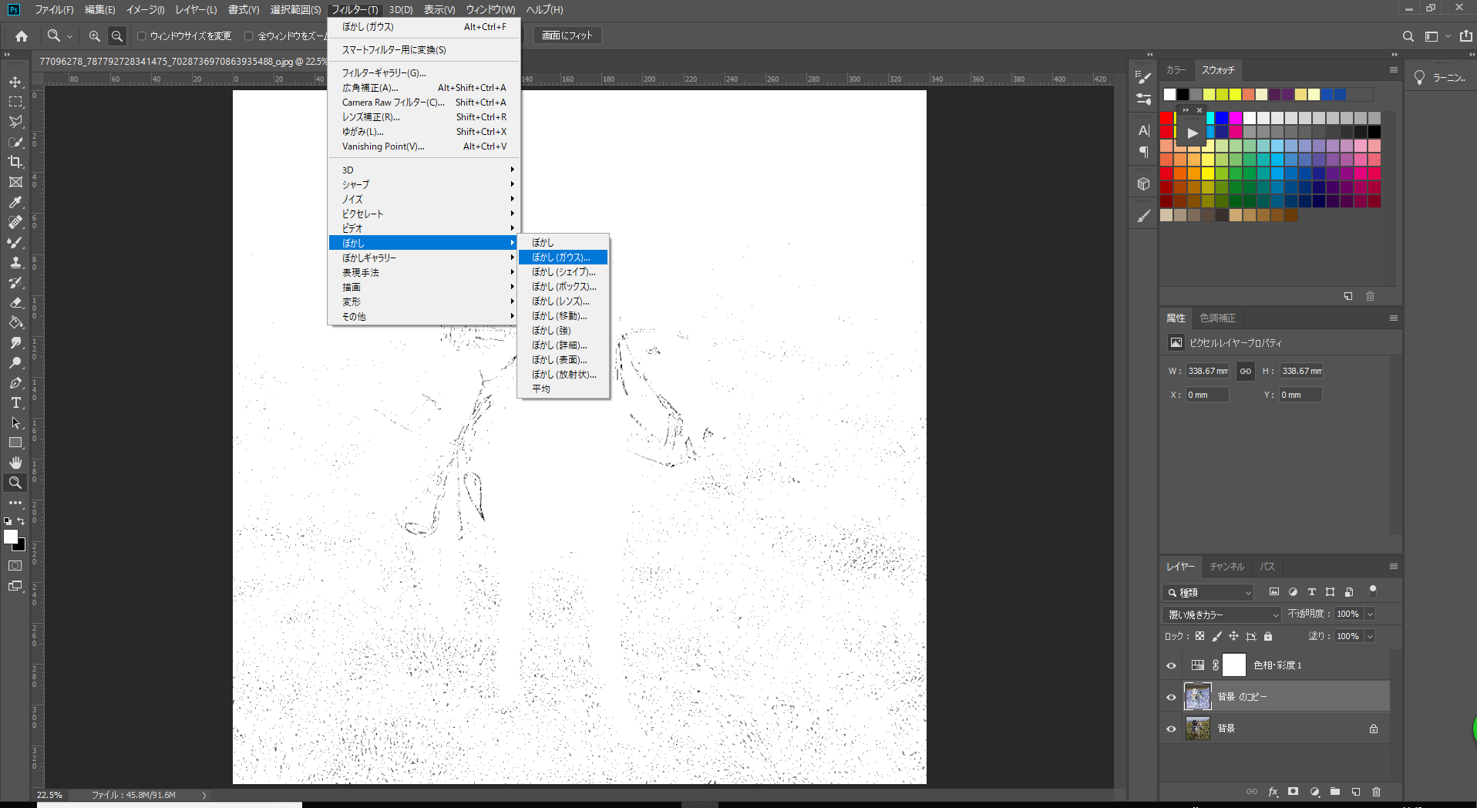This screenshot has height=808, width=1477.
Task: Delete layer using the trash icon
Action: click(1376, 792)
